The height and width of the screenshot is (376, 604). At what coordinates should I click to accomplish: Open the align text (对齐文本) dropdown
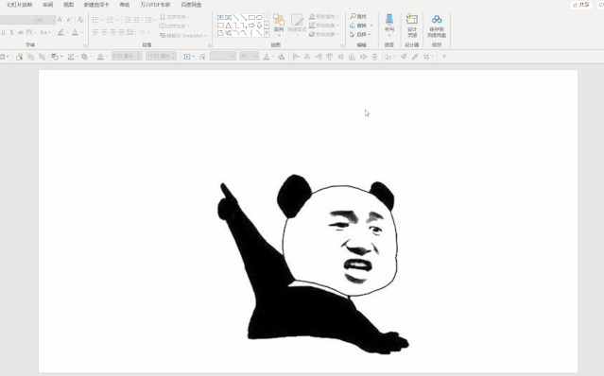pos(175,26)
